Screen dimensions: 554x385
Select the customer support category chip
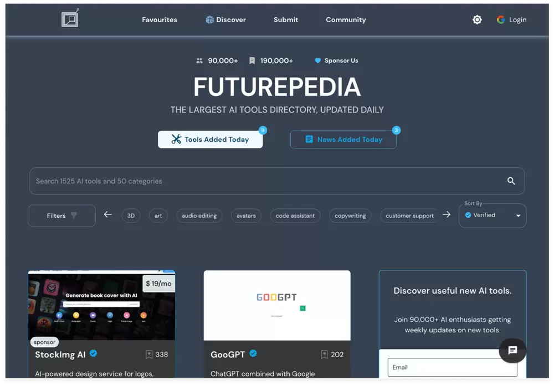pos(409,215)
